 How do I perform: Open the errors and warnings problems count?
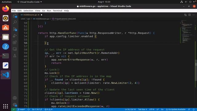pyautogui.click(x=48, y=109)
